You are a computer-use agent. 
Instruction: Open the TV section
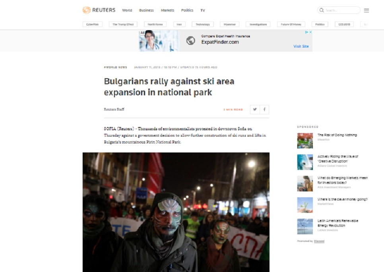(203, 10)
